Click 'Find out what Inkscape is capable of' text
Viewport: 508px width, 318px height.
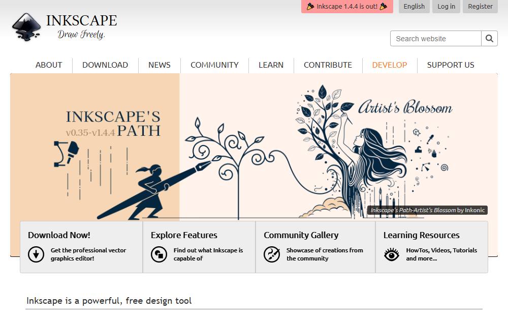[208, 254]
